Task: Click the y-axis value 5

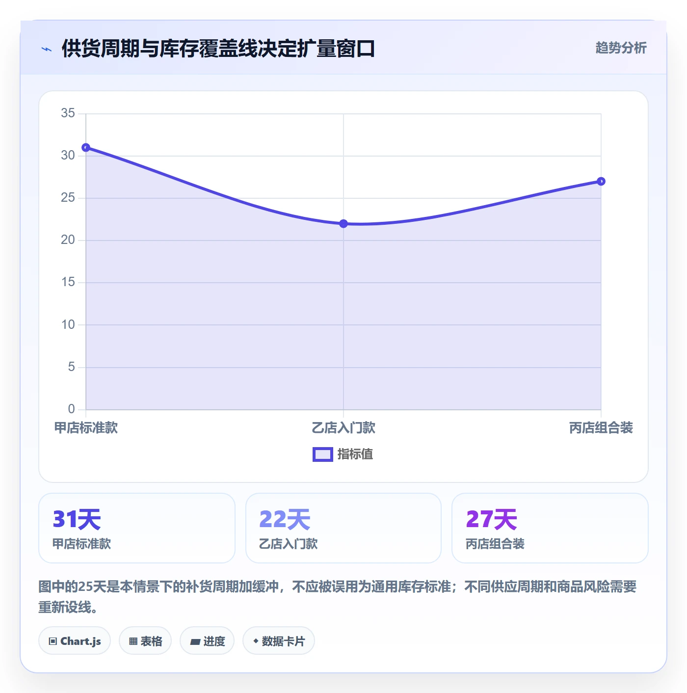Action: pyautogui.click(x=72, y=367)
